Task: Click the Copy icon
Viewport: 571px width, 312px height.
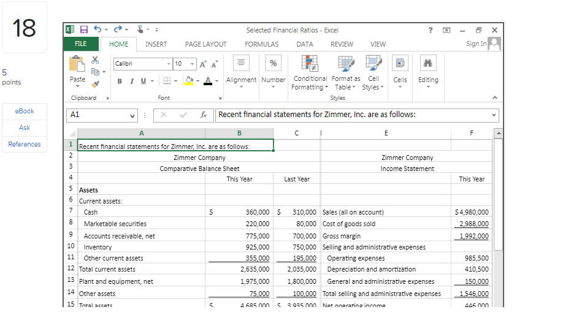Action: [x=95, y=72]
